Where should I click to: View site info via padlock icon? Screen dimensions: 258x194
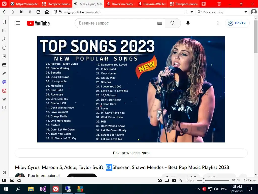tap(60, 12)
